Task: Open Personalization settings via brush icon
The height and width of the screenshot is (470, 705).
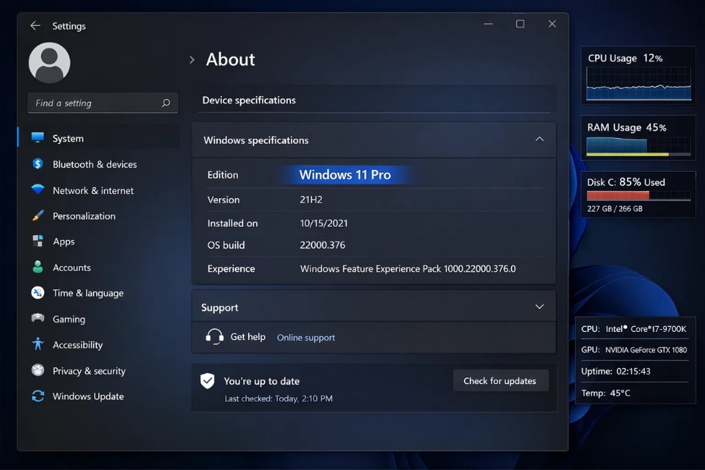Action: [x=38, y=215]
